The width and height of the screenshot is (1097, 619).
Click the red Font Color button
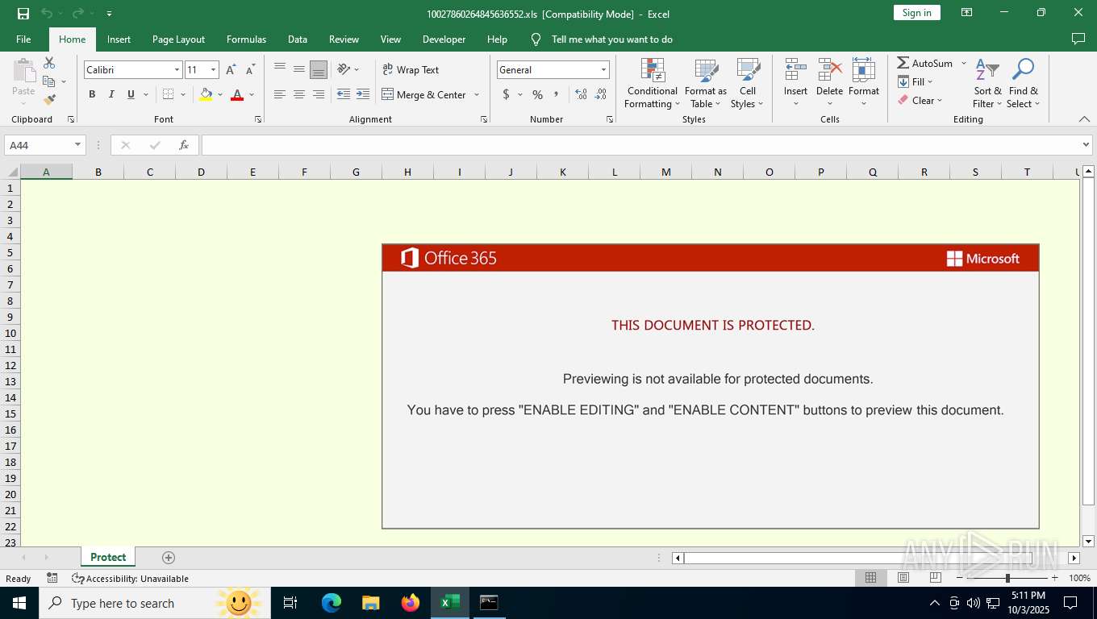pyautogui.click(x=237, y=94)
